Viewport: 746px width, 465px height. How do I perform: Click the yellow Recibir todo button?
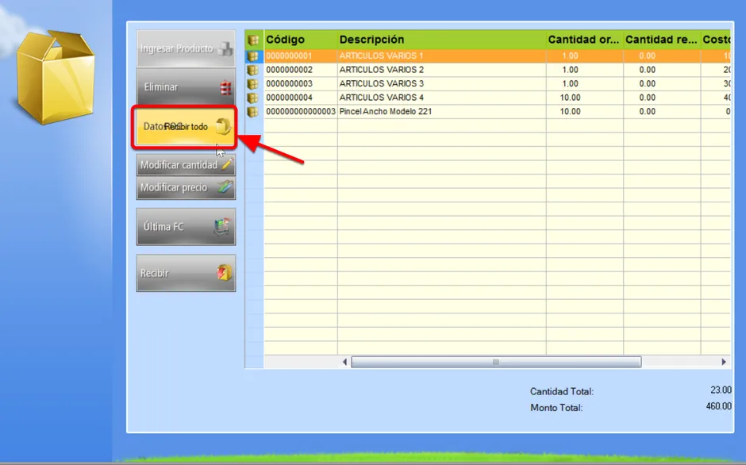(185, 127)
